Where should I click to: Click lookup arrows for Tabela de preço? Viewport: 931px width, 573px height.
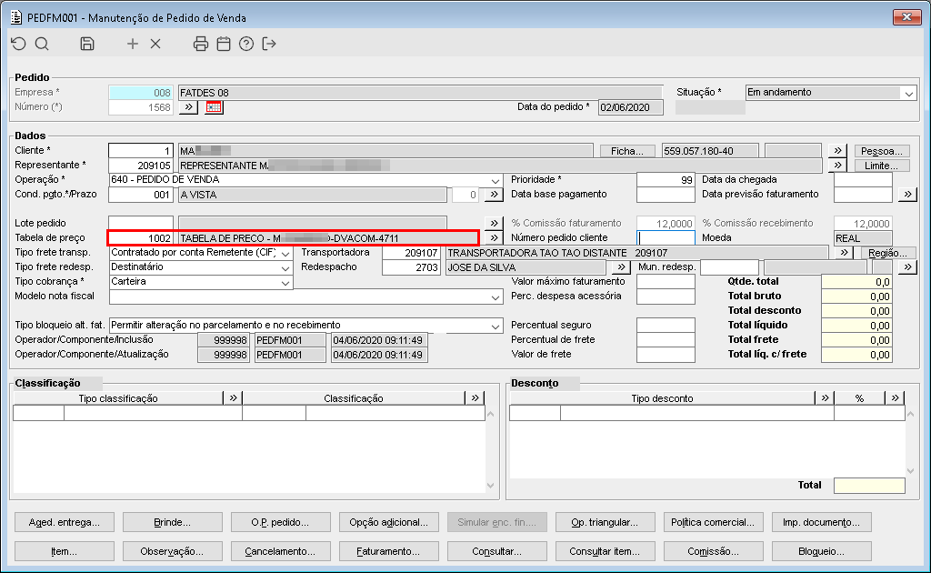coord(494,238)
